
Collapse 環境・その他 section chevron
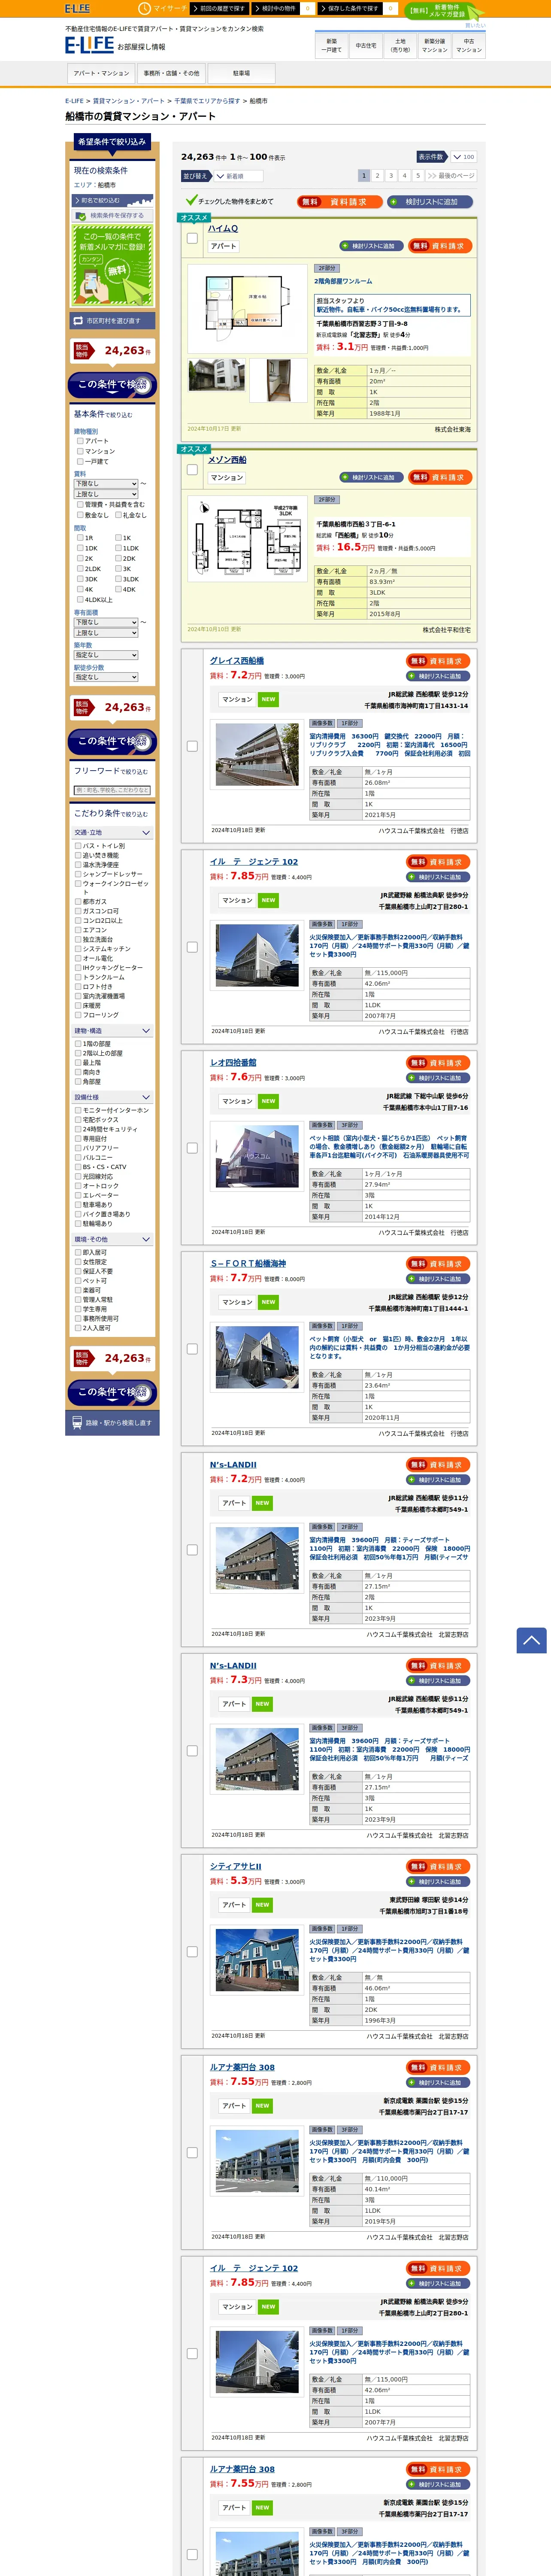point(146,1239)
